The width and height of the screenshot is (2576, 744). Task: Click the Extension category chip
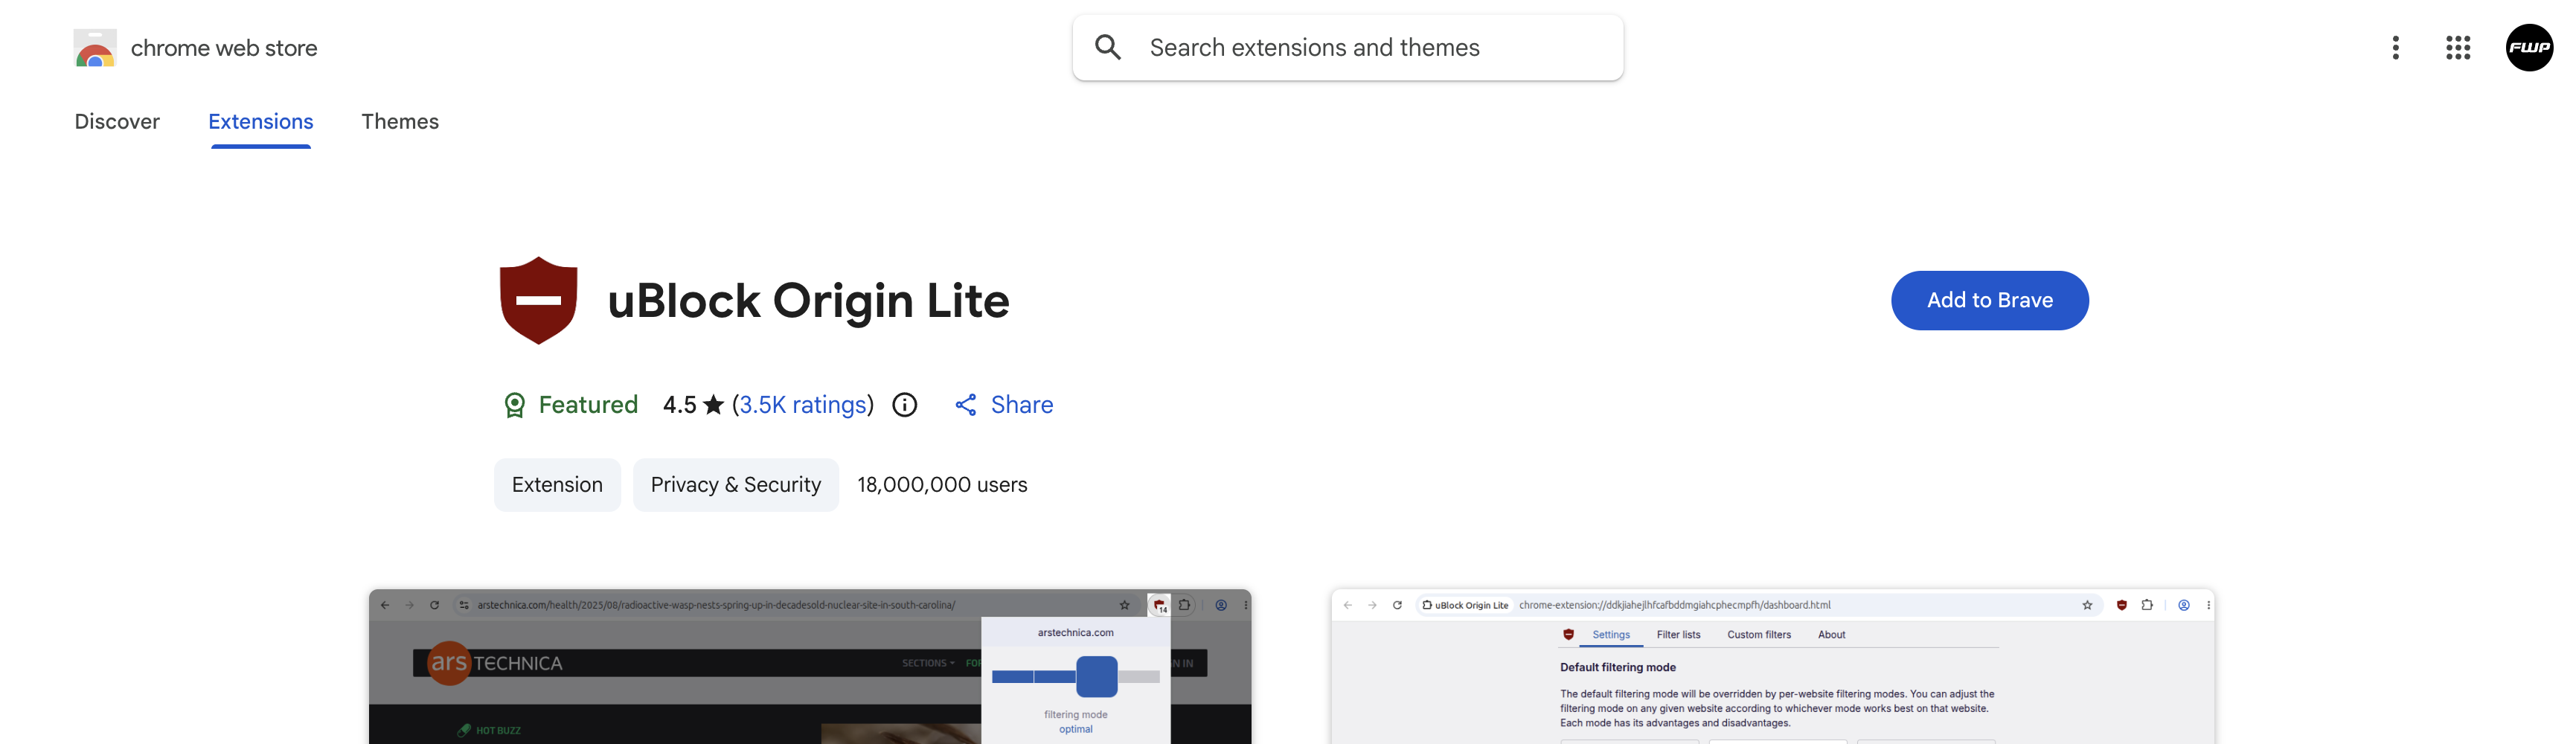click(x=557, y=484)
